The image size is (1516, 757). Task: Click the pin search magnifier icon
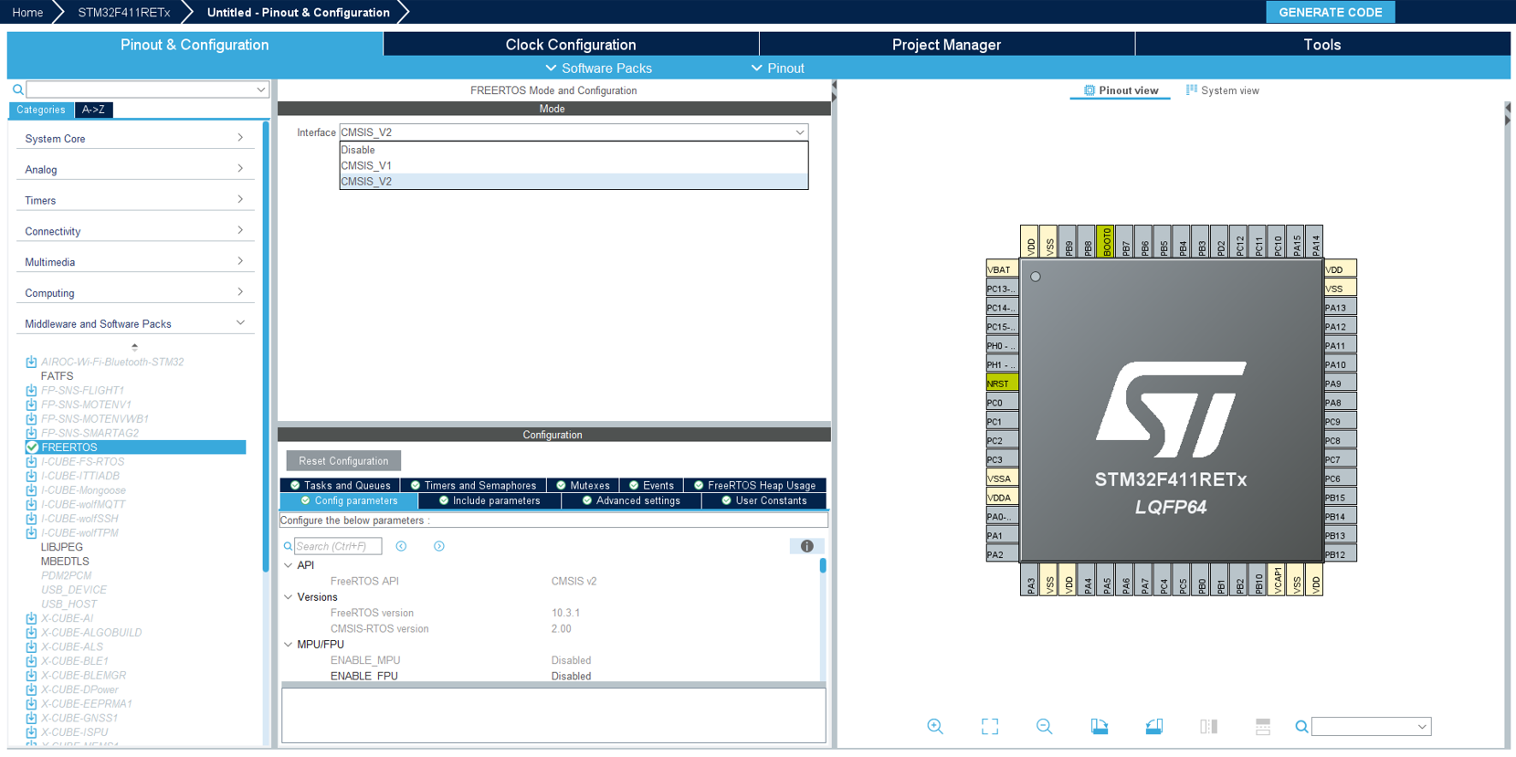click(1301, 727)
